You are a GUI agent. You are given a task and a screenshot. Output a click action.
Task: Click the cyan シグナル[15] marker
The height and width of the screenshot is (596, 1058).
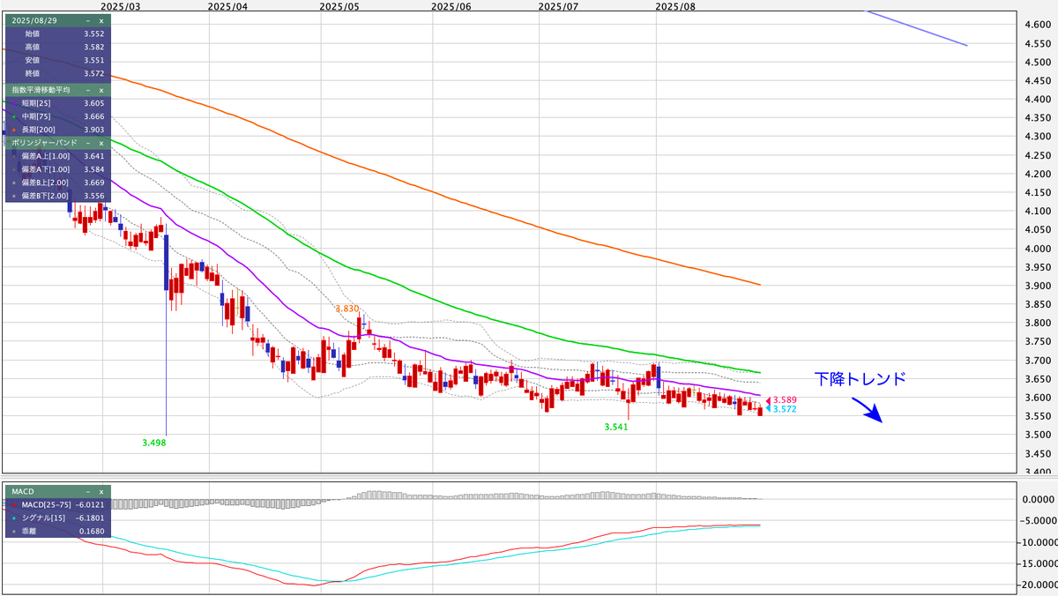tap(14, 518)
